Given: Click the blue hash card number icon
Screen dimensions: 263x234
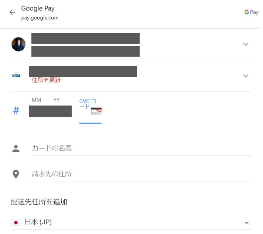Looking at the screenshot, I should [x=16, y=111].
